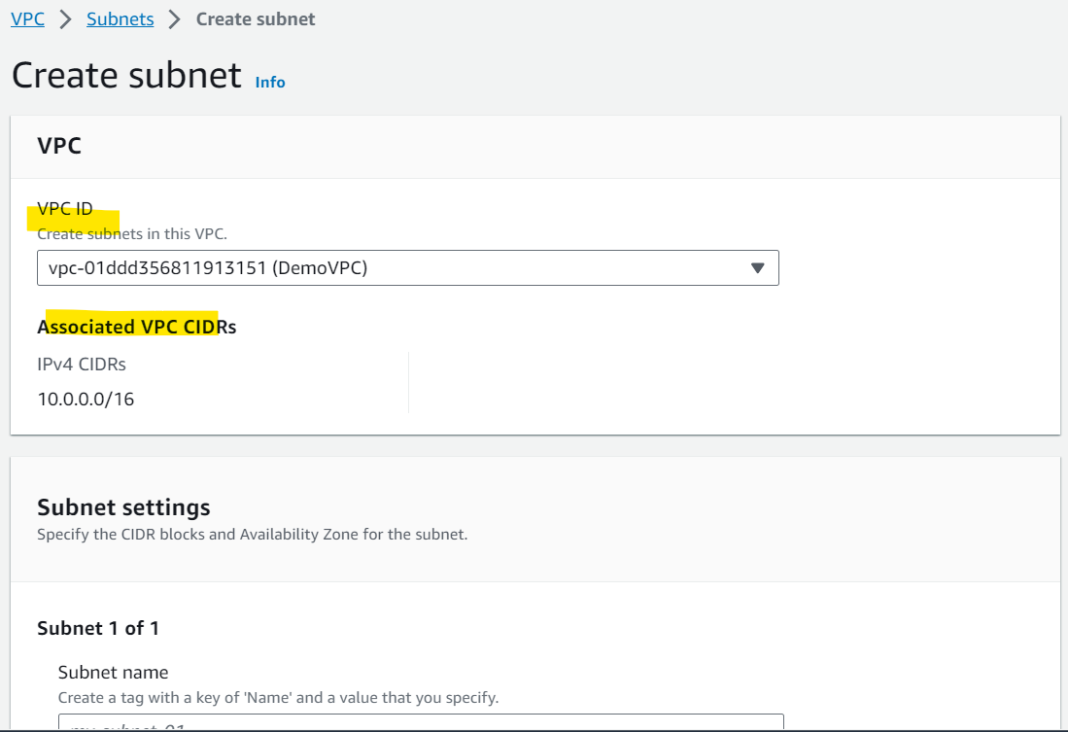Click the 'IPv4 CIDRs' label
This screenshot has width=1068, height=732.
coord(82,365)
